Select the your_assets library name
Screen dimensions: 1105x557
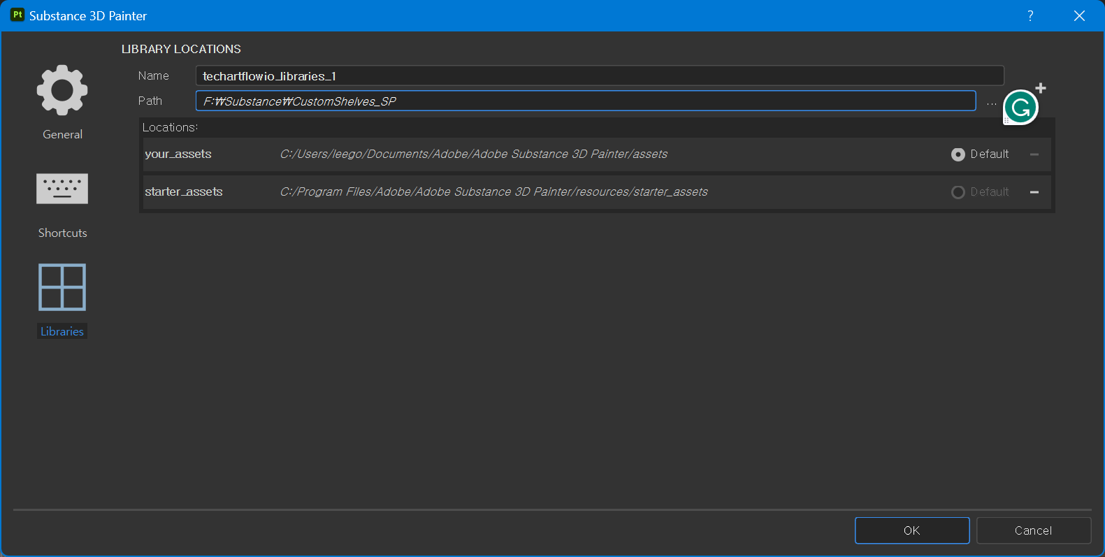pos(178,154)
